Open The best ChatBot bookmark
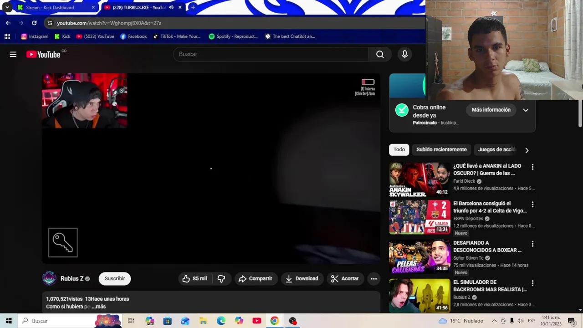This screenshot has width=583, height=328. [290, 36]
